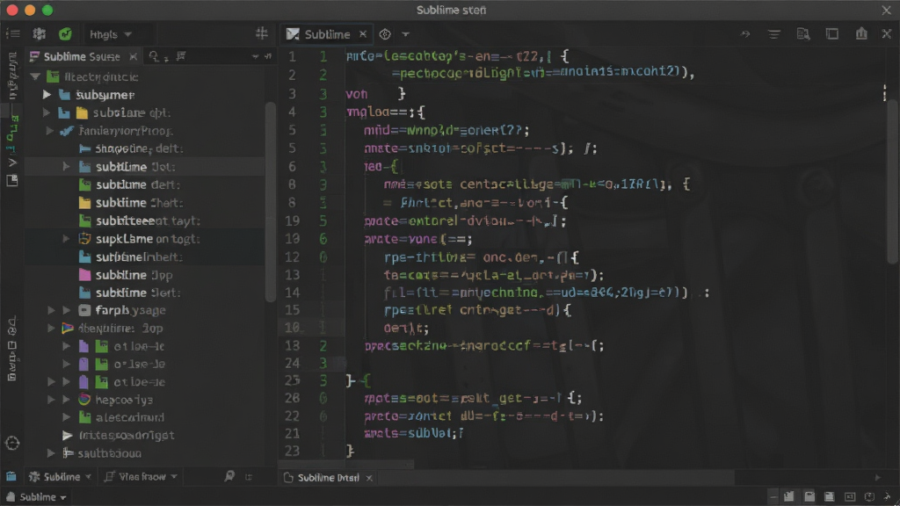The height and width of the screenshot is (506, 900).
Task: Click the hash grid icon above the sidebar
Action: tap(262, 34)
